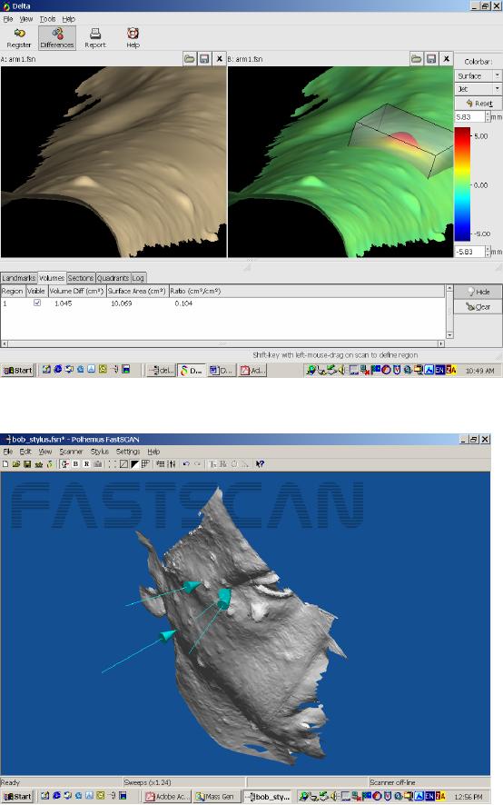Click the Sweeps status bar entry

point(183,782)
